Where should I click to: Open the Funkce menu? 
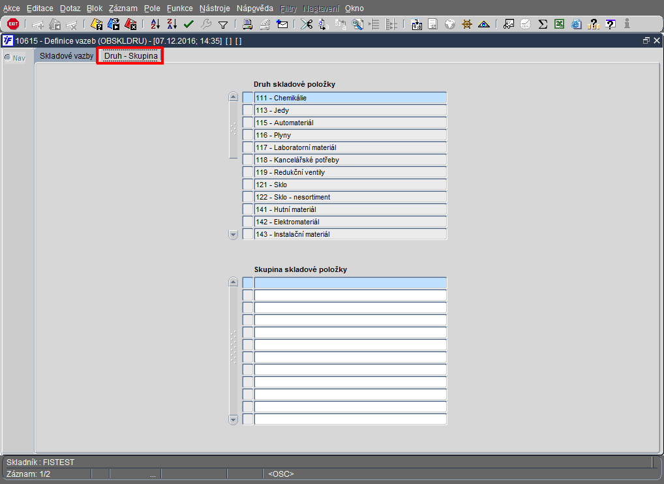tap(179, 8)
